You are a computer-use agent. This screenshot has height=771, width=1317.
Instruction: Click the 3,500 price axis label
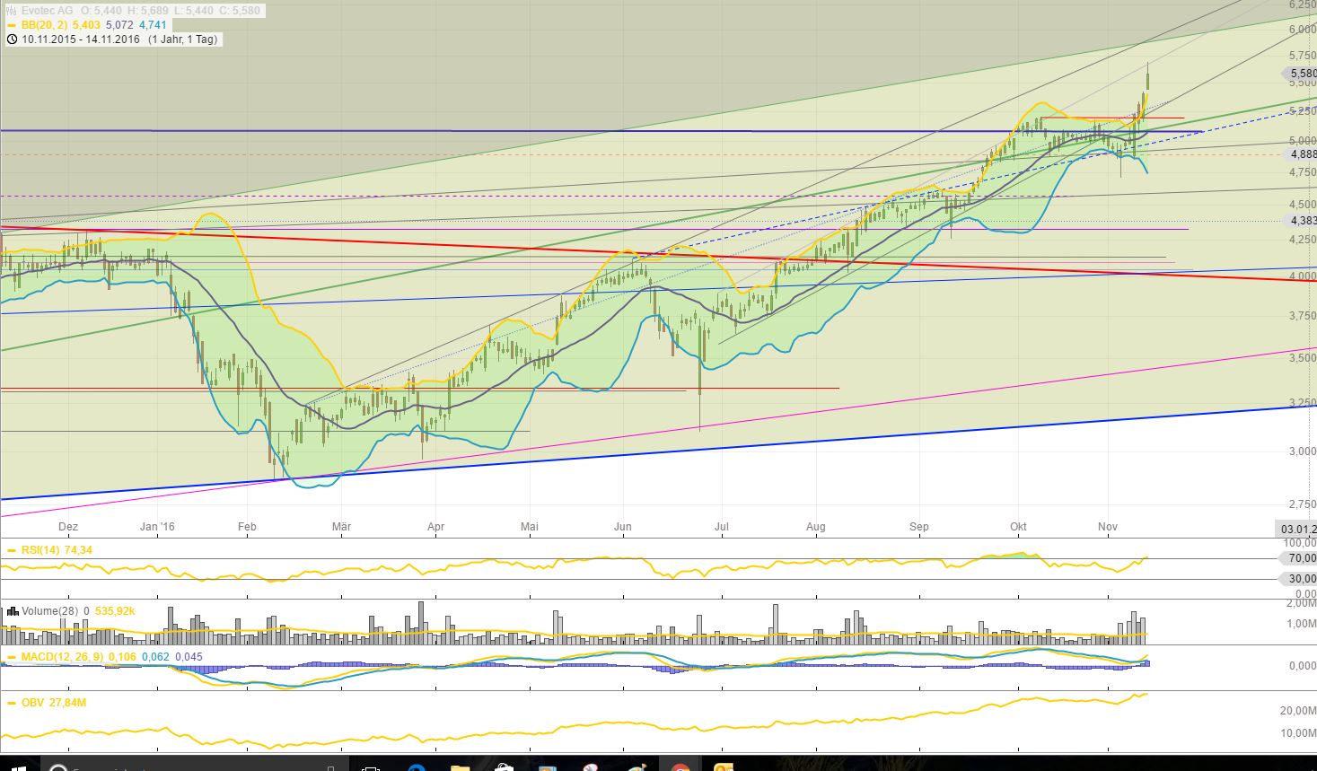click(x=1303, y=358)
